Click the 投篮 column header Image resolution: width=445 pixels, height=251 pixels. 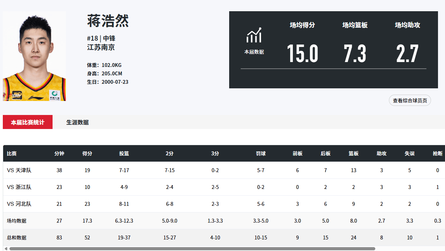click(124, 154)
